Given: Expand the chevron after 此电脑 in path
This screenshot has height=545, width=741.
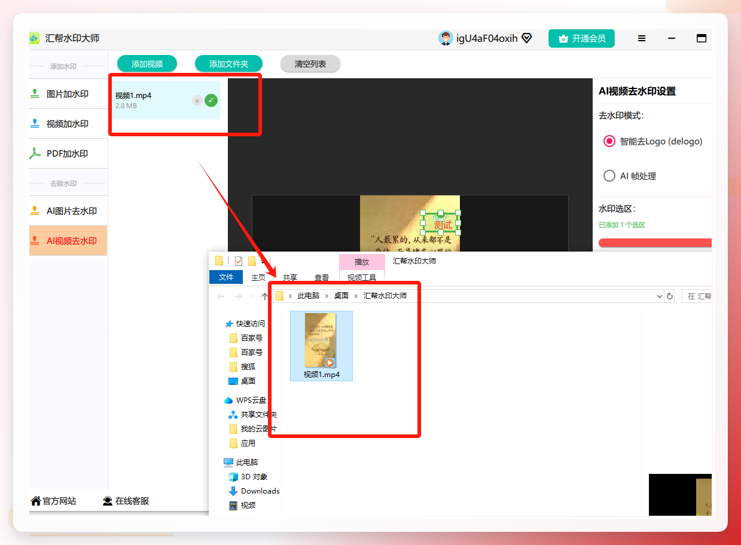Looking at the screenshot, I should [x=327, y=296].
